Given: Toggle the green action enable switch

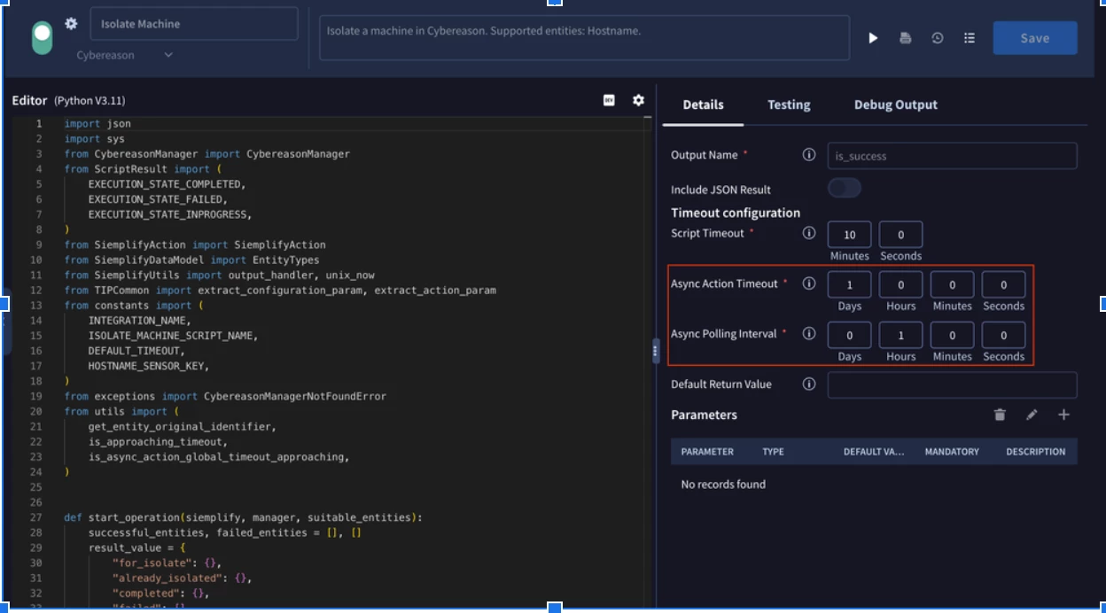Looking at the screenshot, I should point(43,38).
